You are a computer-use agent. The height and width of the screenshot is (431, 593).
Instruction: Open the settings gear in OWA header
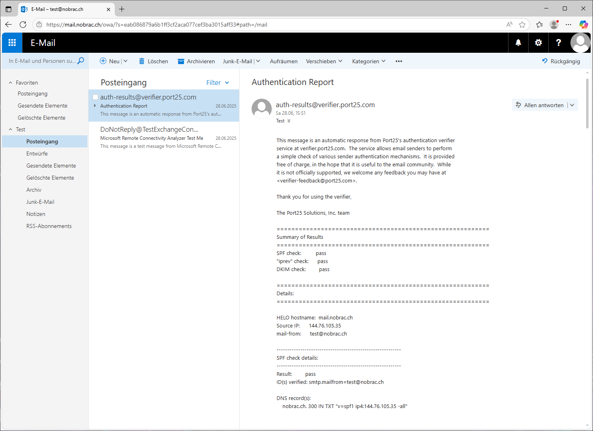point(538,43)
